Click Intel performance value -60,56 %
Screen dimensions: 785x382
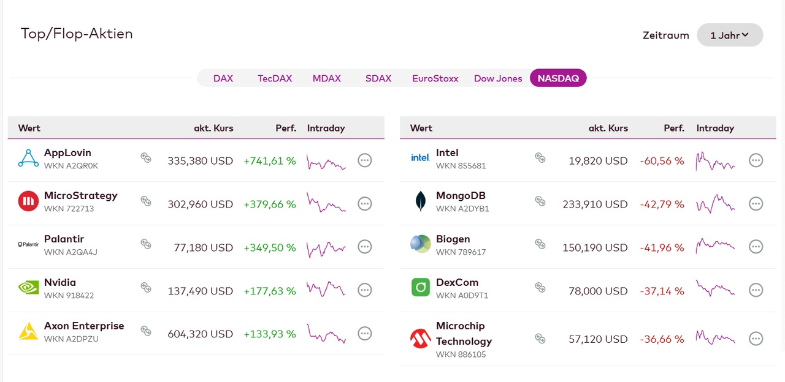click(662, 161)
